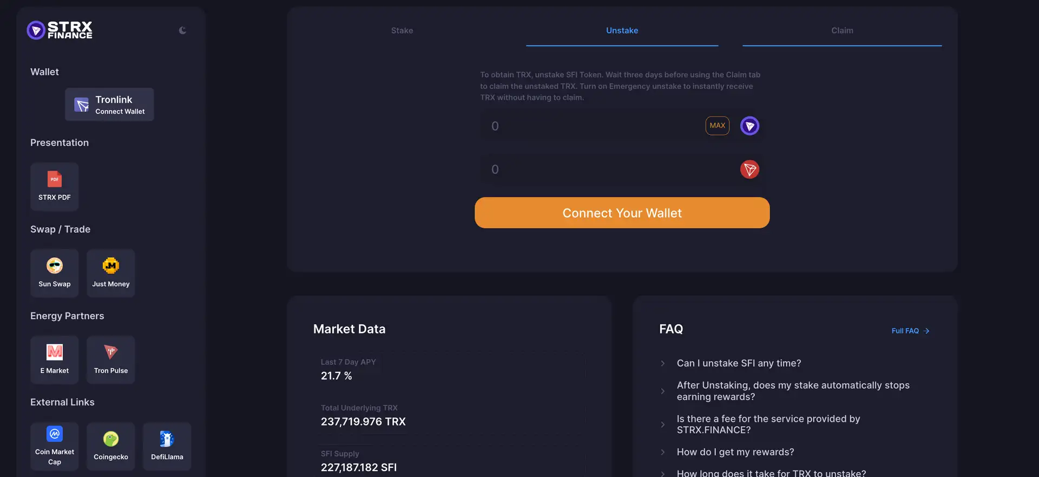Open the STRX PDF presentation

55,186
